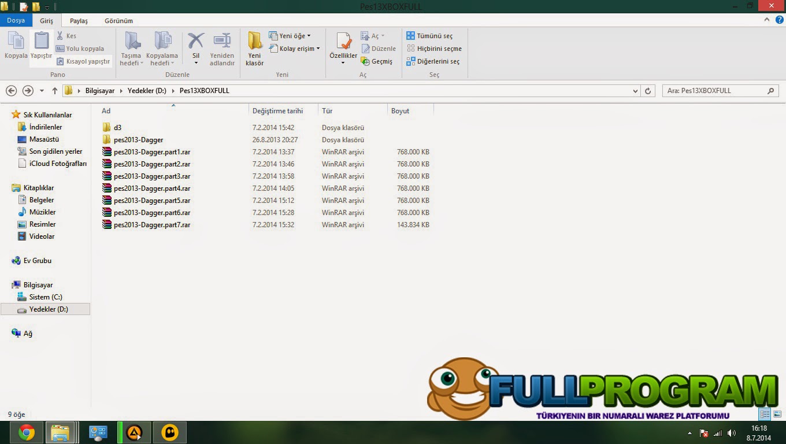Viewport: 786px width, 444px height.
Task: Open recent locations dropdown arrow
Action: [42, 91]
